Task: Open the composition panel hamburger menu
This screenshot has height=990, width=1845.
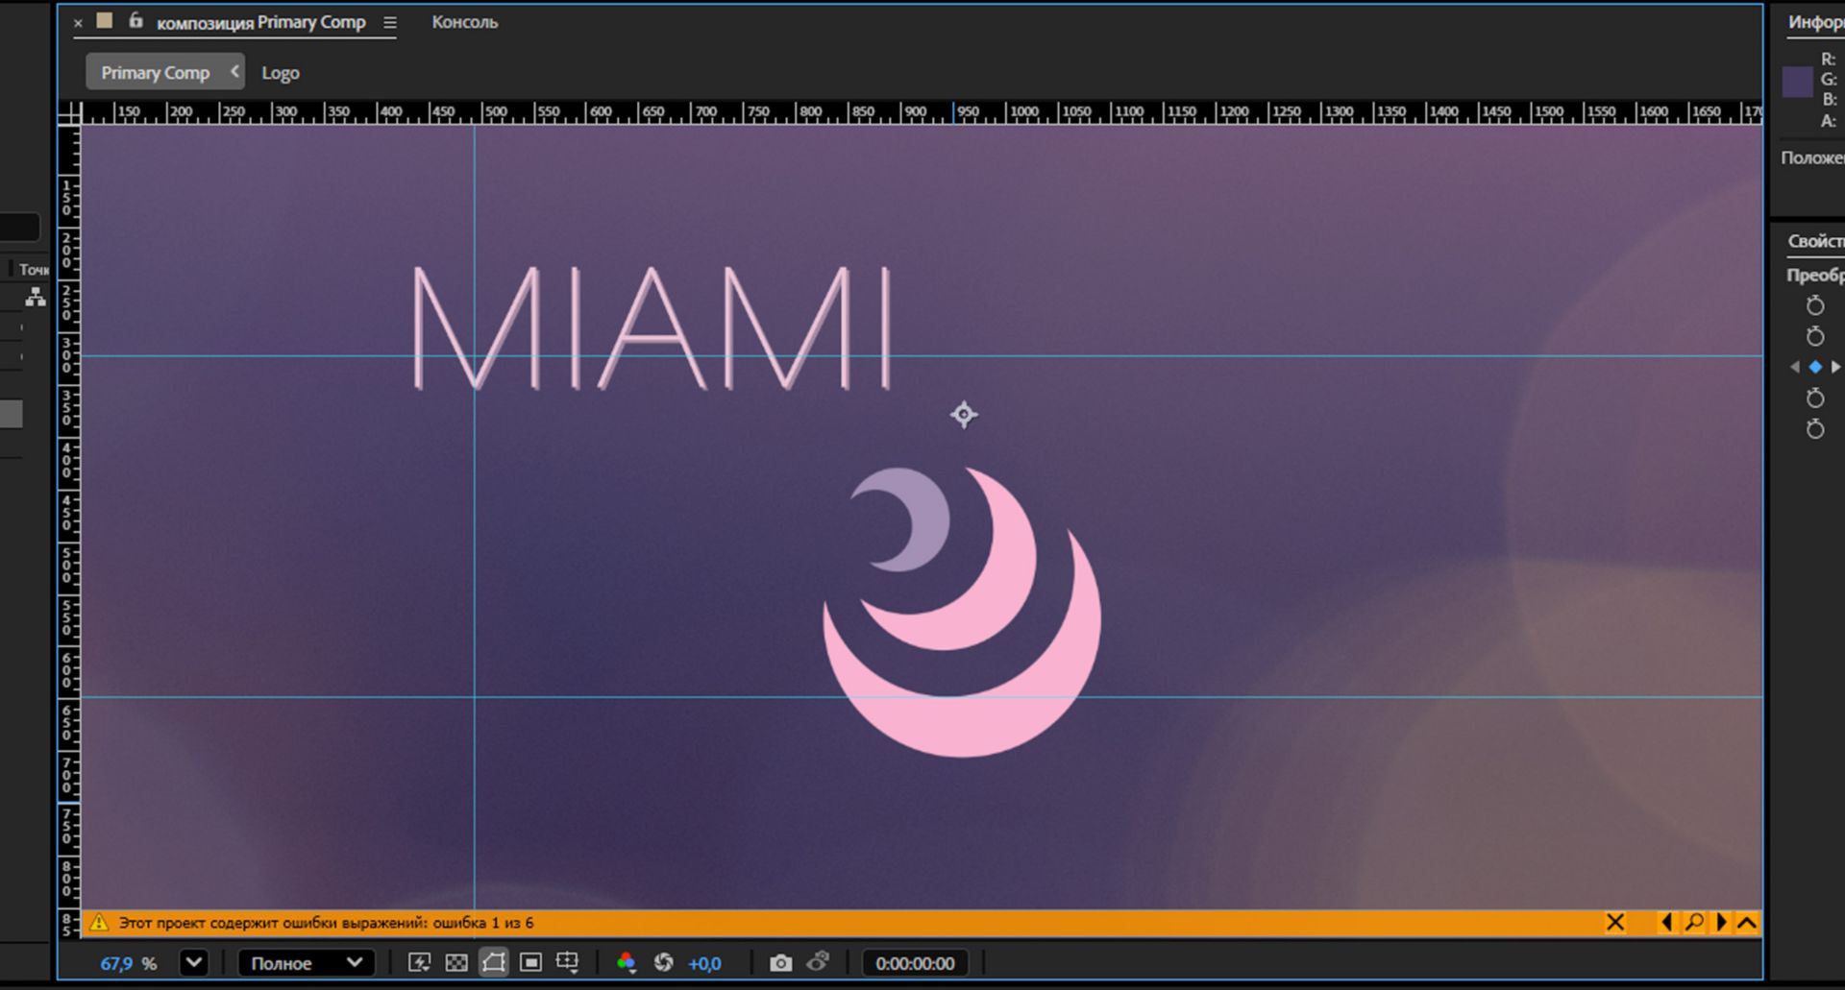Action: pos(389,22)
